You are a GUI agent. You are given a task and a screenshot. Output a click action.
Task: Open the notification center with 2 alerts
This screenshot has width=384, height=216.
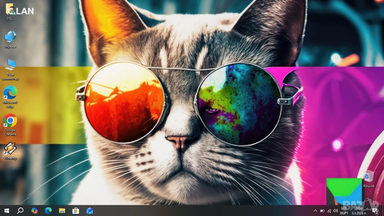click(x=375, y=211)
